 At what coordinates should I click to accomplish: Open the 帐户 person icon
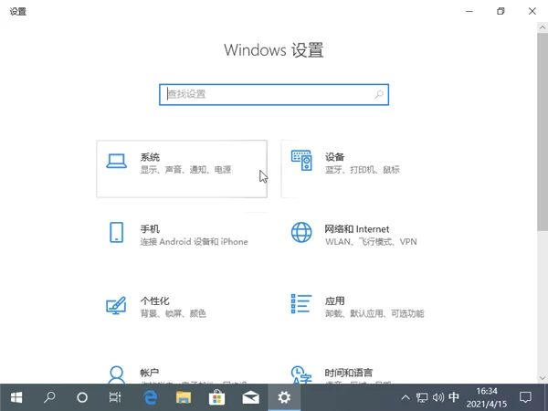[116, 374]
